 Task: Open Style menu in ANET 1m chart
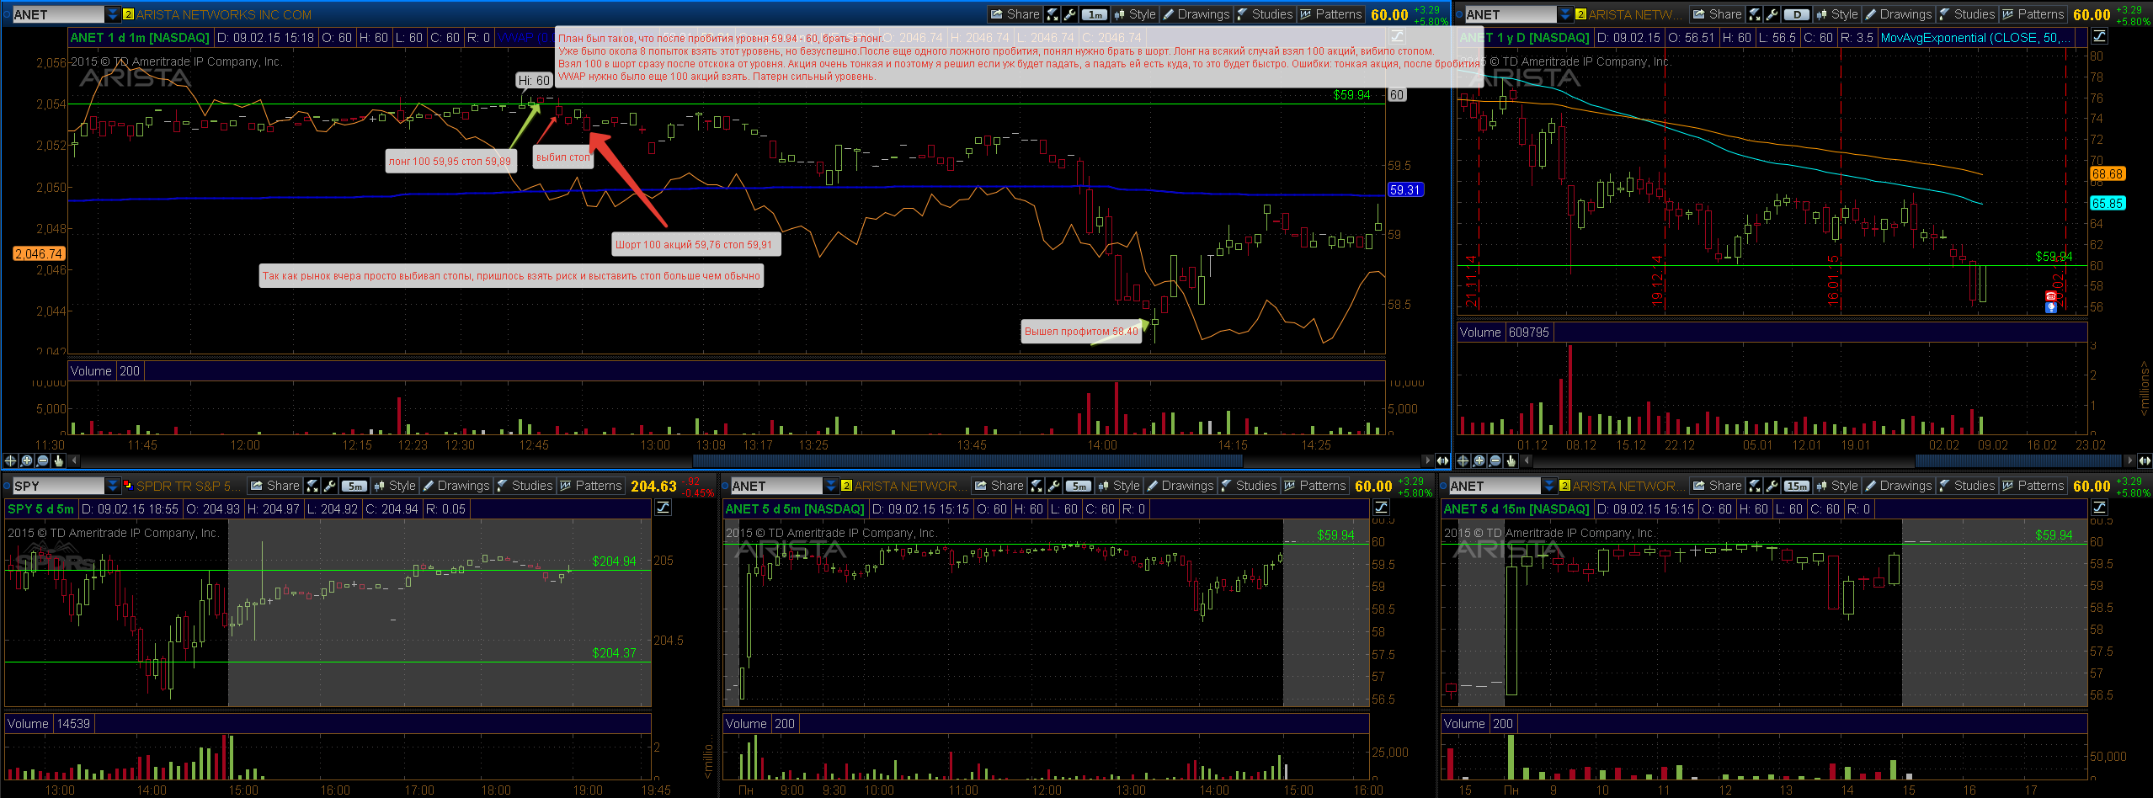pyautogui.click(x=1135, y=14)
